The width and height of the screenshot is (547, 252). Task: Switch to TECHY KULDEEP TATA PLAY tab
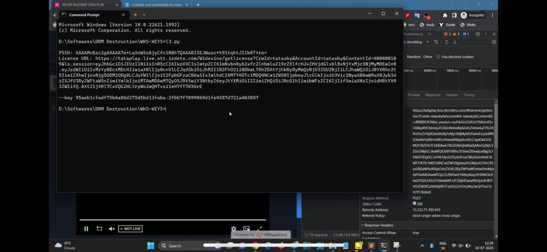[83, 5]
